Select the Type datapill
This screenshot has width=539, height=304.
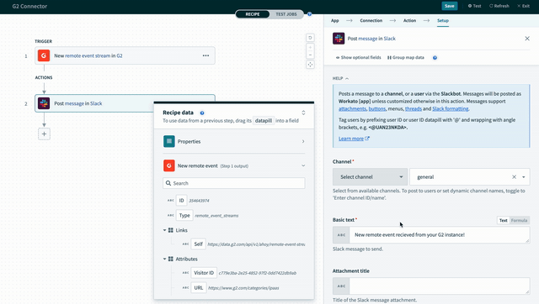click(184, 216)
